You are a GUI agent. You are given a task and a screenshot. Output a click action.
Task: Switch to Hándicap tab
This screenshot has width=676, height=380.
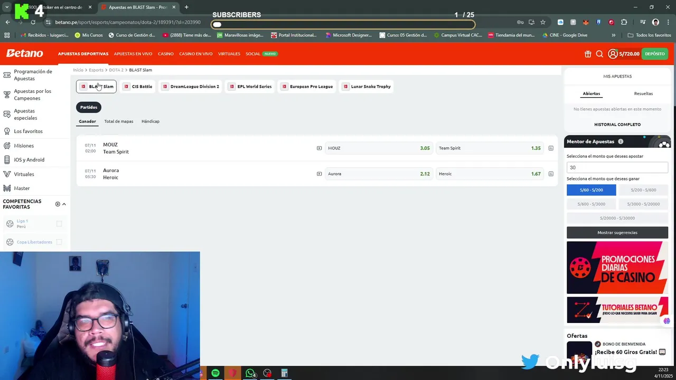click(151, 121)
